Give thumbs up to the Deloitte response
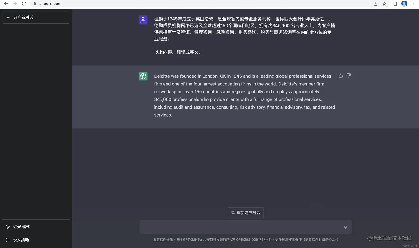The height and width of the screenshot is (248, 419). [341, 75]
